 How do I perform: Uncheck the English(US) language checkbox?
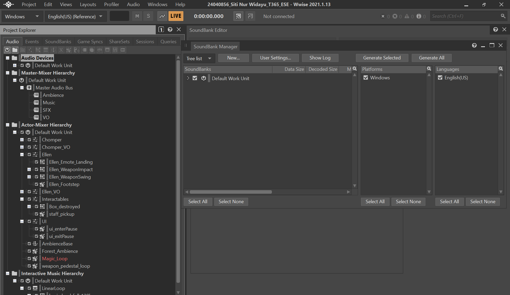[440, 77]
